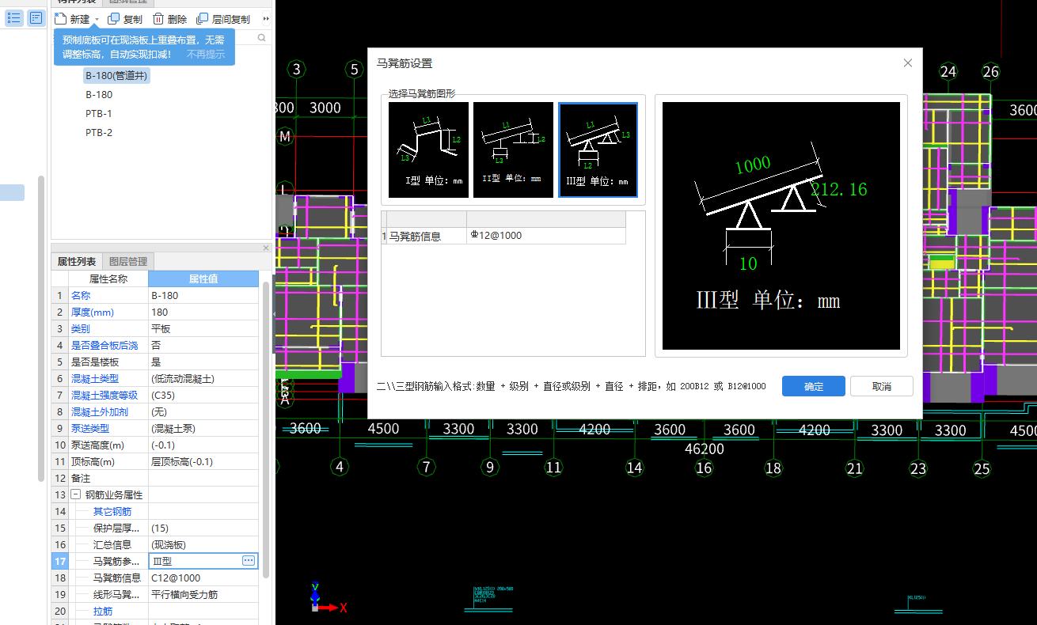Screen dimensions: 1037x625
Task: Close the 马凳筋设置 dialog
Action: pyautogui.click(x=908, y=63)
